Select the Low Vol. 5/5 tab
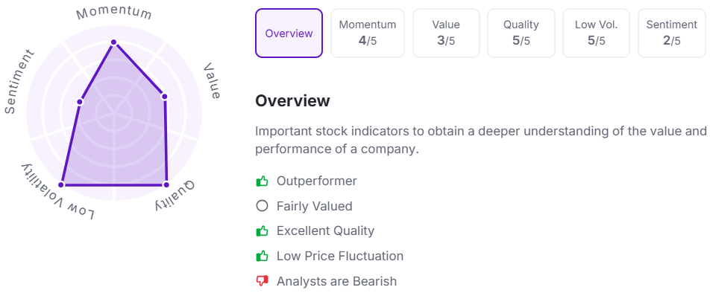710x293 pixels. [x=597, y=33]
